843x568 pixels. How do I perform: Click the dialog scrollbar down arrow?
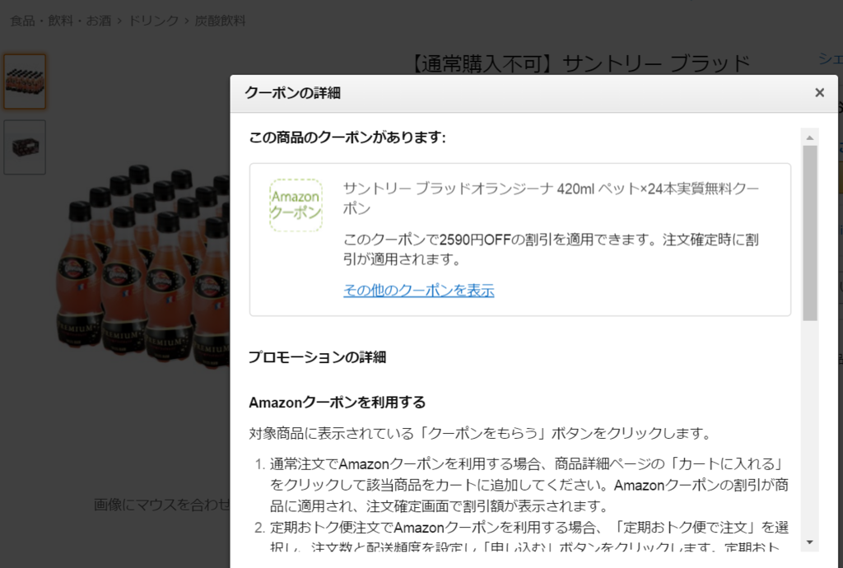pyautogui.click(x=810, y=542)
